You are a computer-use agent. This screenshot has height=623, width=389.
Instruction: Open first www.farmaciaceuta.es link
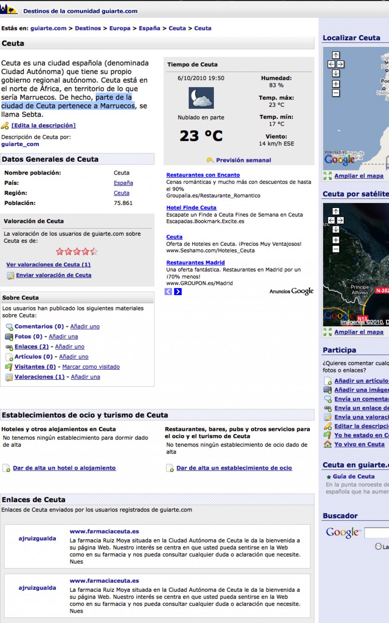click(104, 531)
